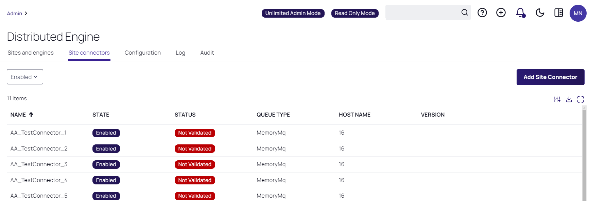Open notifications bell icon
Image resolution: width=589 pixels, height=201 pixels.
pos(520,13)
